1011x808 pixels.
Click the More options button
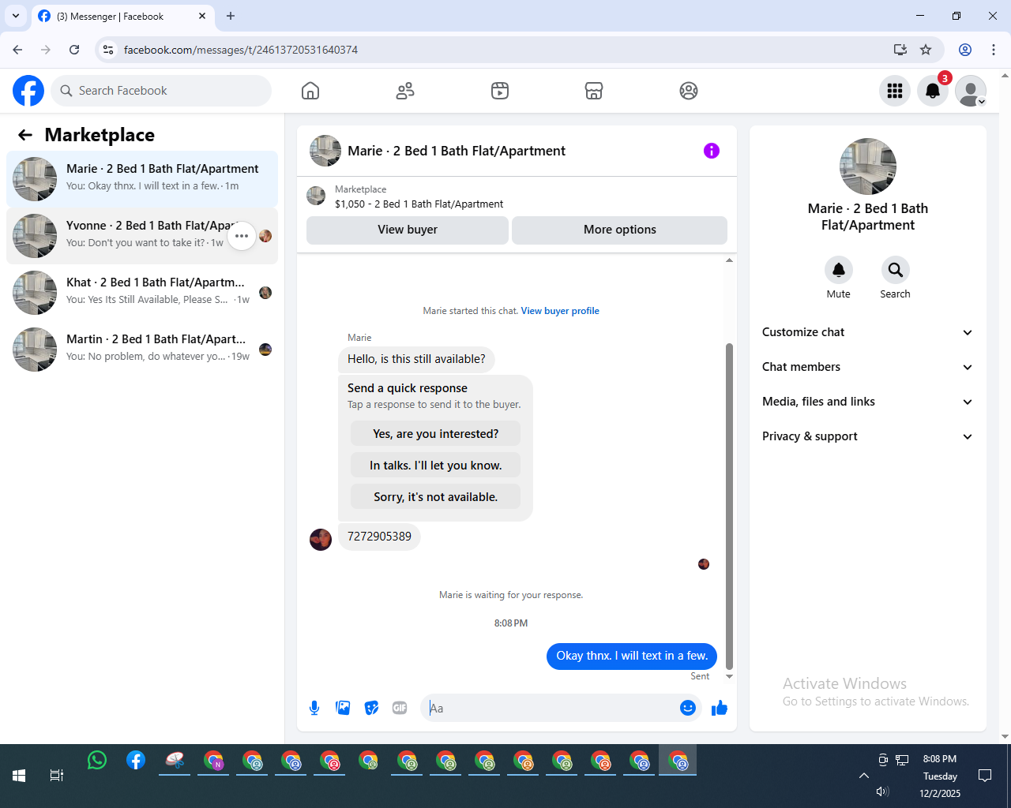620,230
